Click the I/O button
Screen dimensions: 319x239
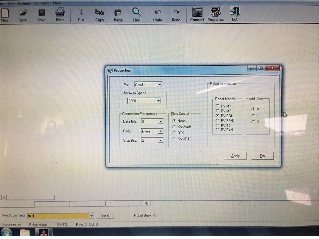coord(146,203)
